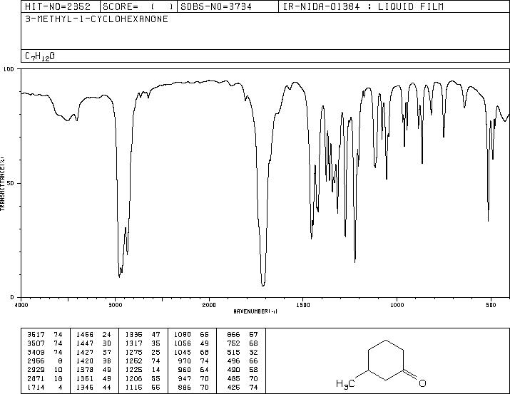This screenshot has width=510, height=394.
Task: Click the H3C methyl group label
Action: pyautogui.click(x=345, y=383)
